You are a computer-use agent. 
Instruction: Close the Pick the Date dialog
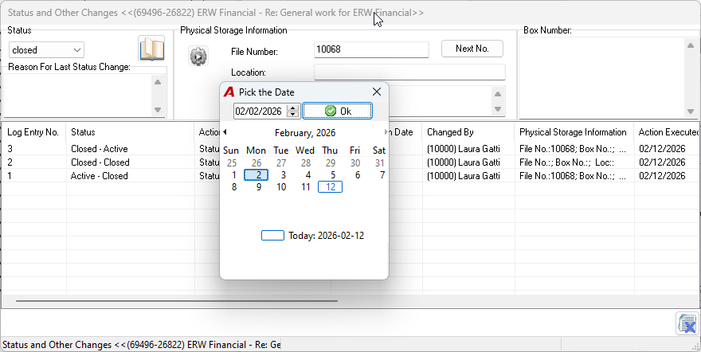[x=377, y=92]
